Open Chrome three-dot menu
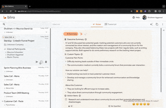 click(163, 11)
